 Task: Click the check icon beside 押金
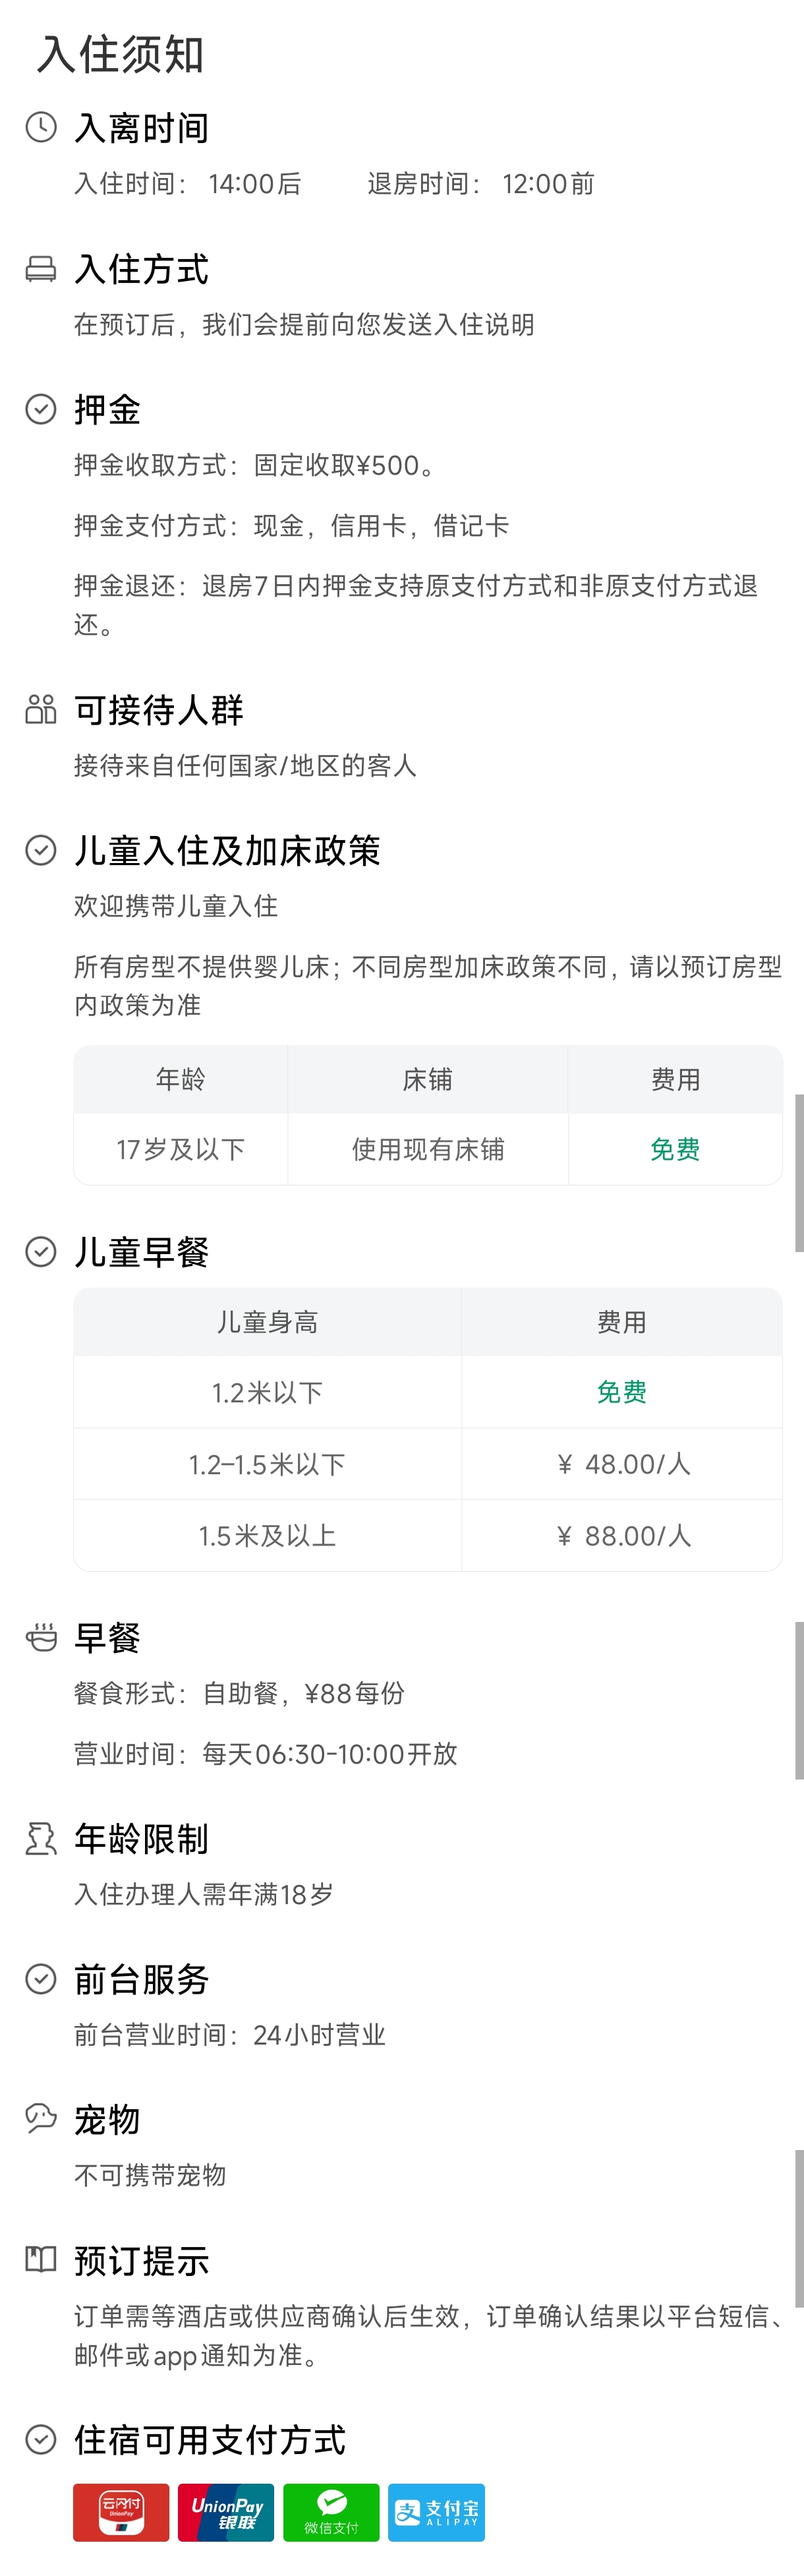tap(40, 410)
